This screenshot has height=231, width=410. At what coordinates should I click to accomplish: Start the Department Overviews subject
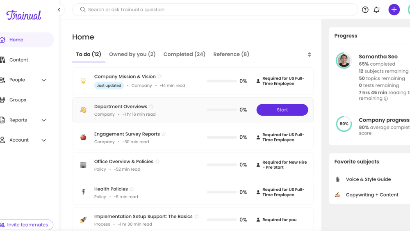coord(282,110)
